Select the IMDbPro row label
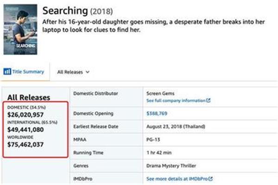Screen dimensions: 278x185 [x=83, y=179]
